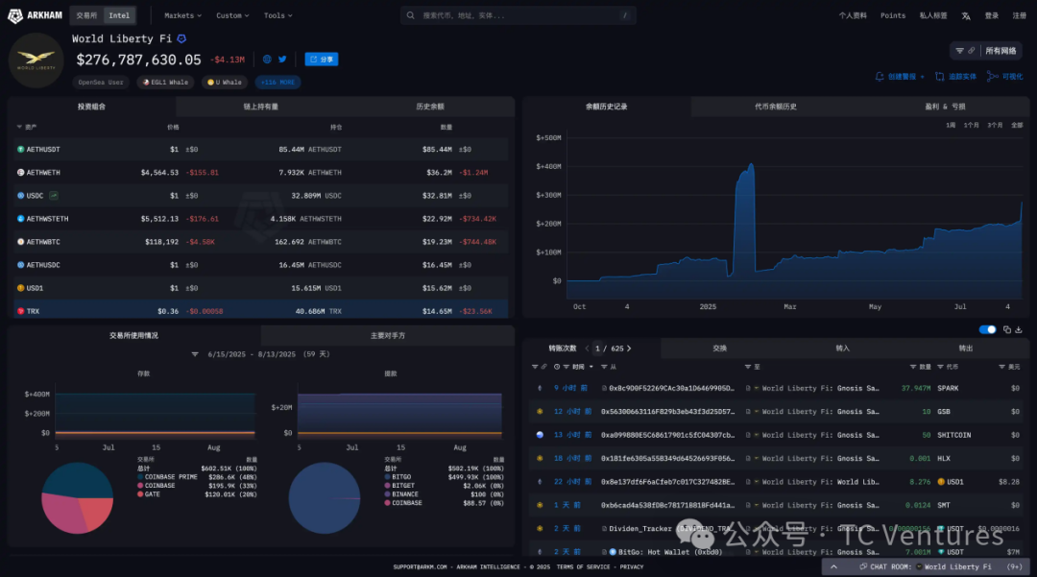
Task: Click the COINBASE PRIME legend color dot
Action: tap(140, 477)
